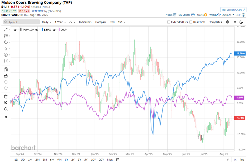Click the REALTIME quote link
This screenshot has height=162, width=248.
point(37,11)
